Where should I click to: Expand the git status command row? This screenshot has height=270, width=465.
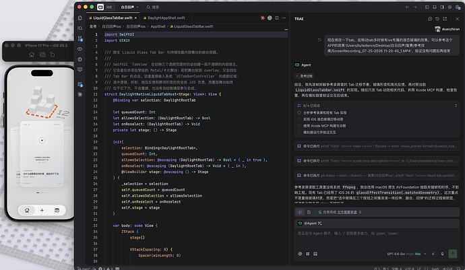377,176
